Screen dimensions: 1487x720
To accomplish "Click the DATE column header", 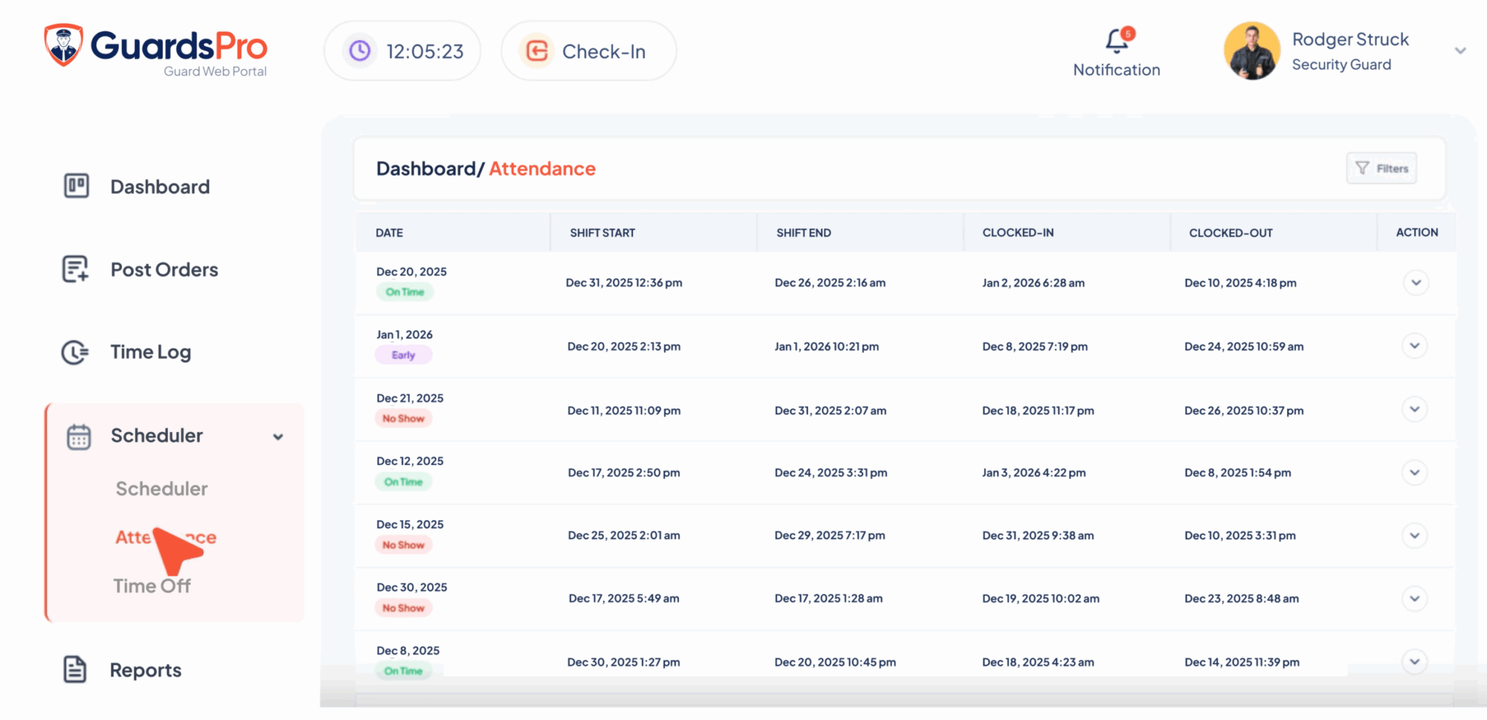I will (x=389, y=233).
